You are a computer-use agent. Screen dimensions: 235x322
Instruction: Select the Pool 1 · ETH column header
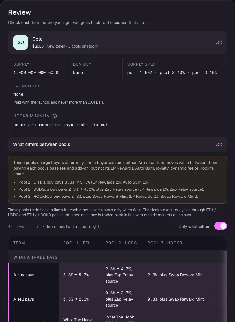(x=77, y=243)
